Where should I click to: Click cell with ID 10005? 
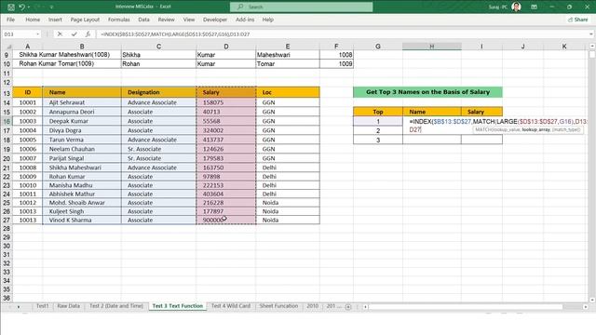pos(28,140)
